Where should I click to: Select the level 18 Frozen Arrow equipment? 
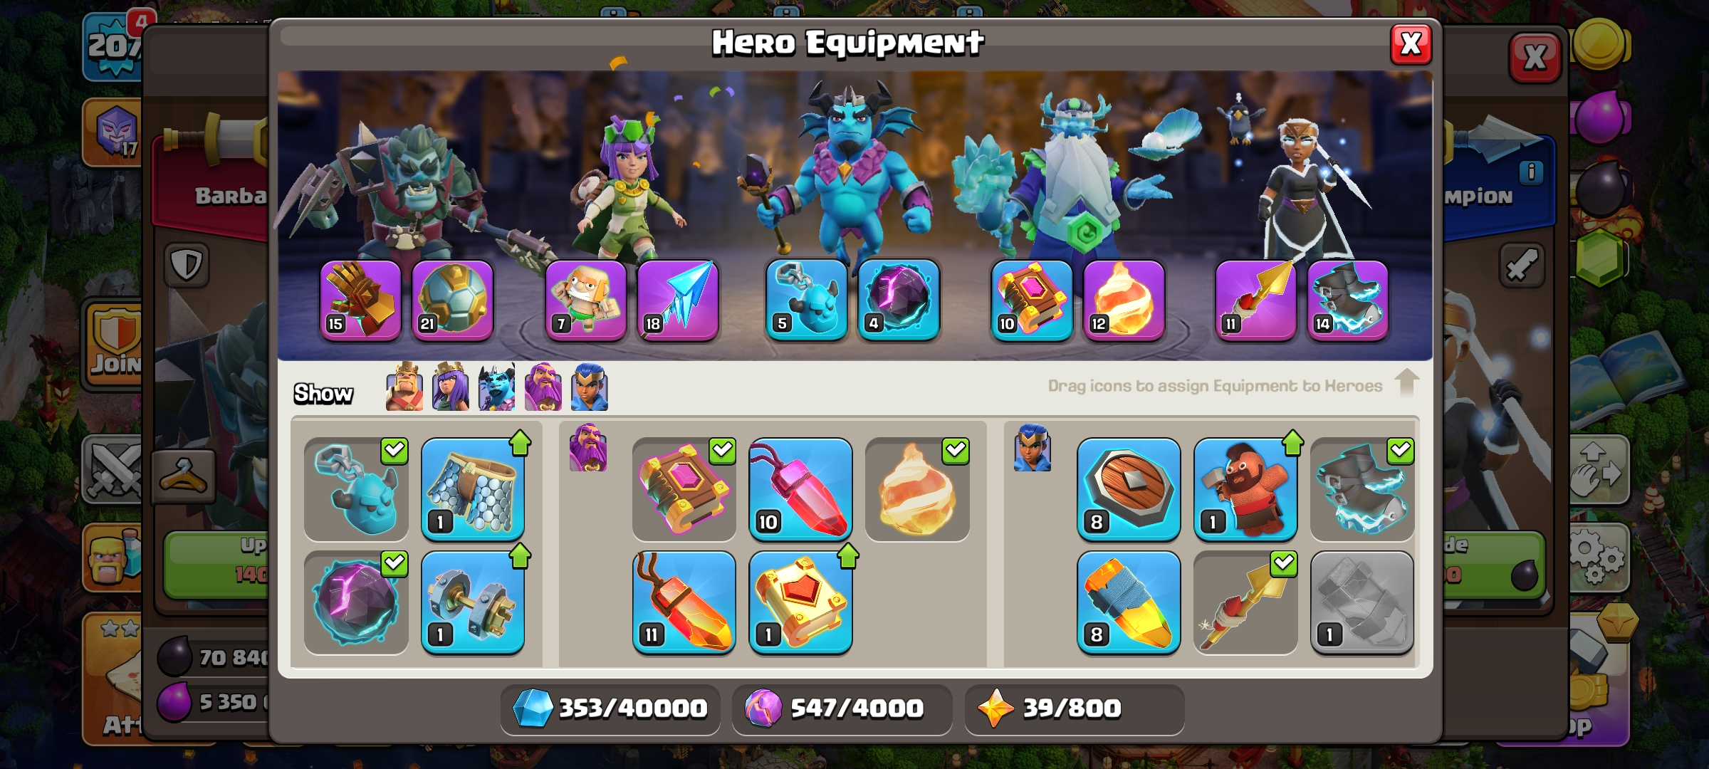click(678, 300)
